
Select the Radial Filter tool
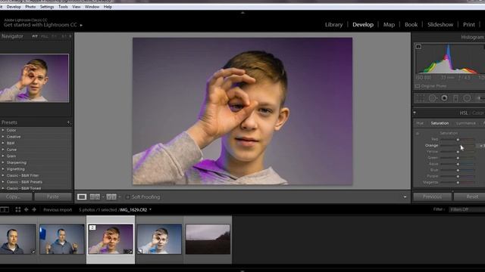[467, 98]
